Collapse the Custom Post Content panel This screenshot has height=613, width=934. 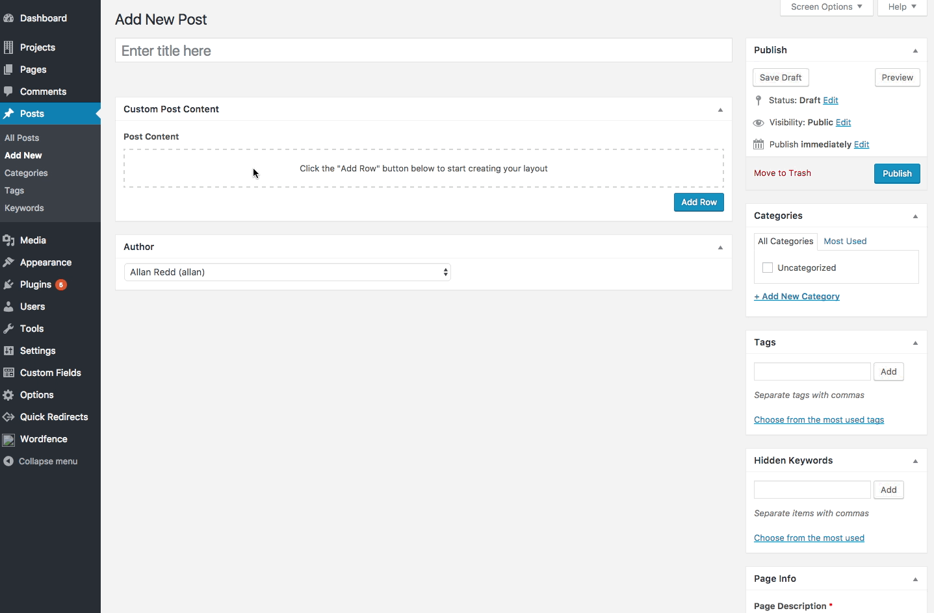720,110
